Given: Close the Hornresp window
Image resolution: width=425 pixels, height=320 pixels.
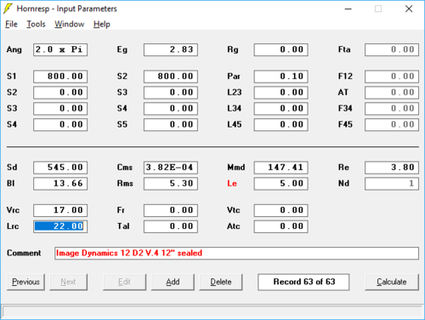Looking at the screenshot, I should click(x=409, y=9).
